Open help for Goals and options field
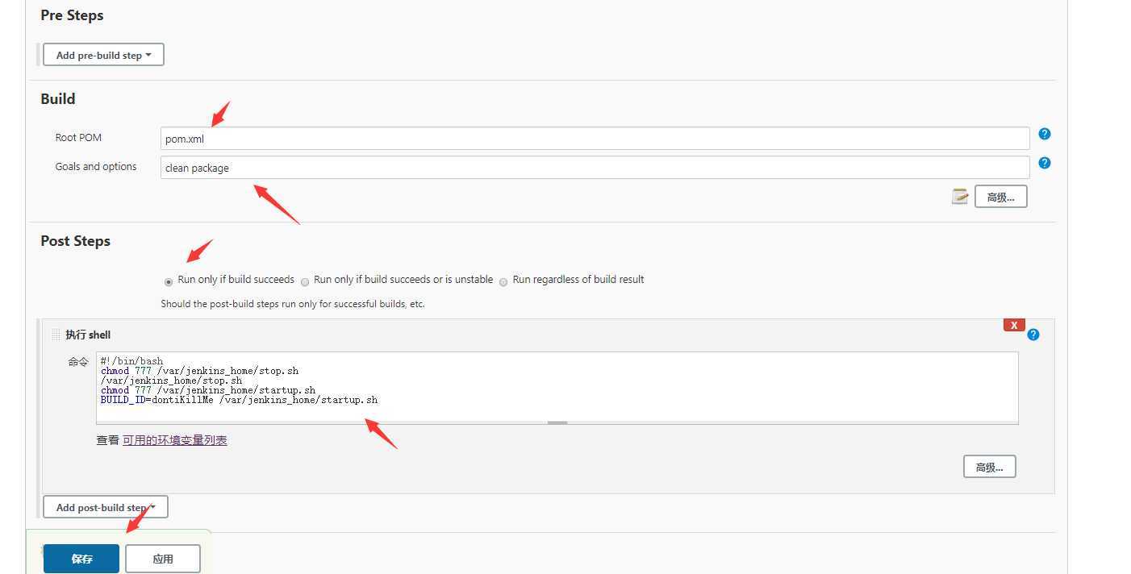Viewport: 1131px width, 574px height. click(1044, 163)
